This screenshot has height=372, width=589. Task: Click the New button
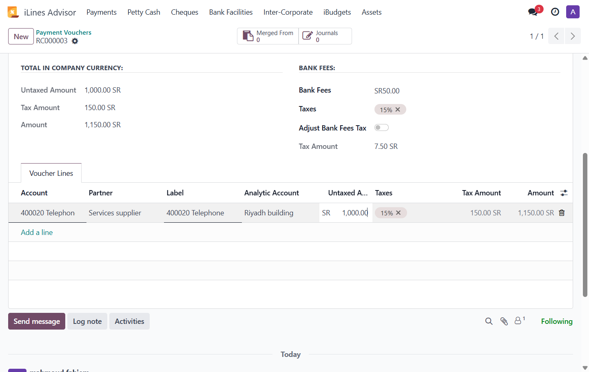point(21,36)
